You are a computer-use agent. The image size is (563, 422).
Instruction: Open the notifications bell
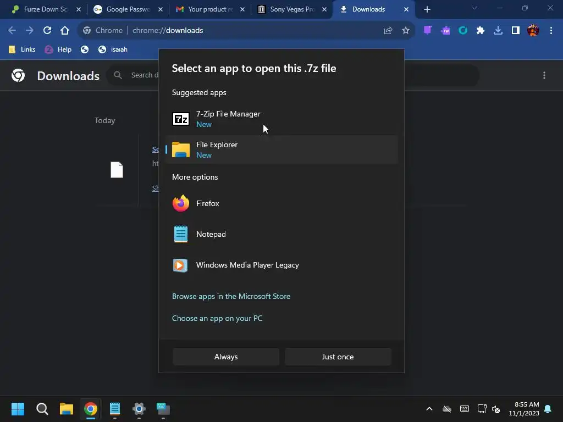click(x=548, y=409)
